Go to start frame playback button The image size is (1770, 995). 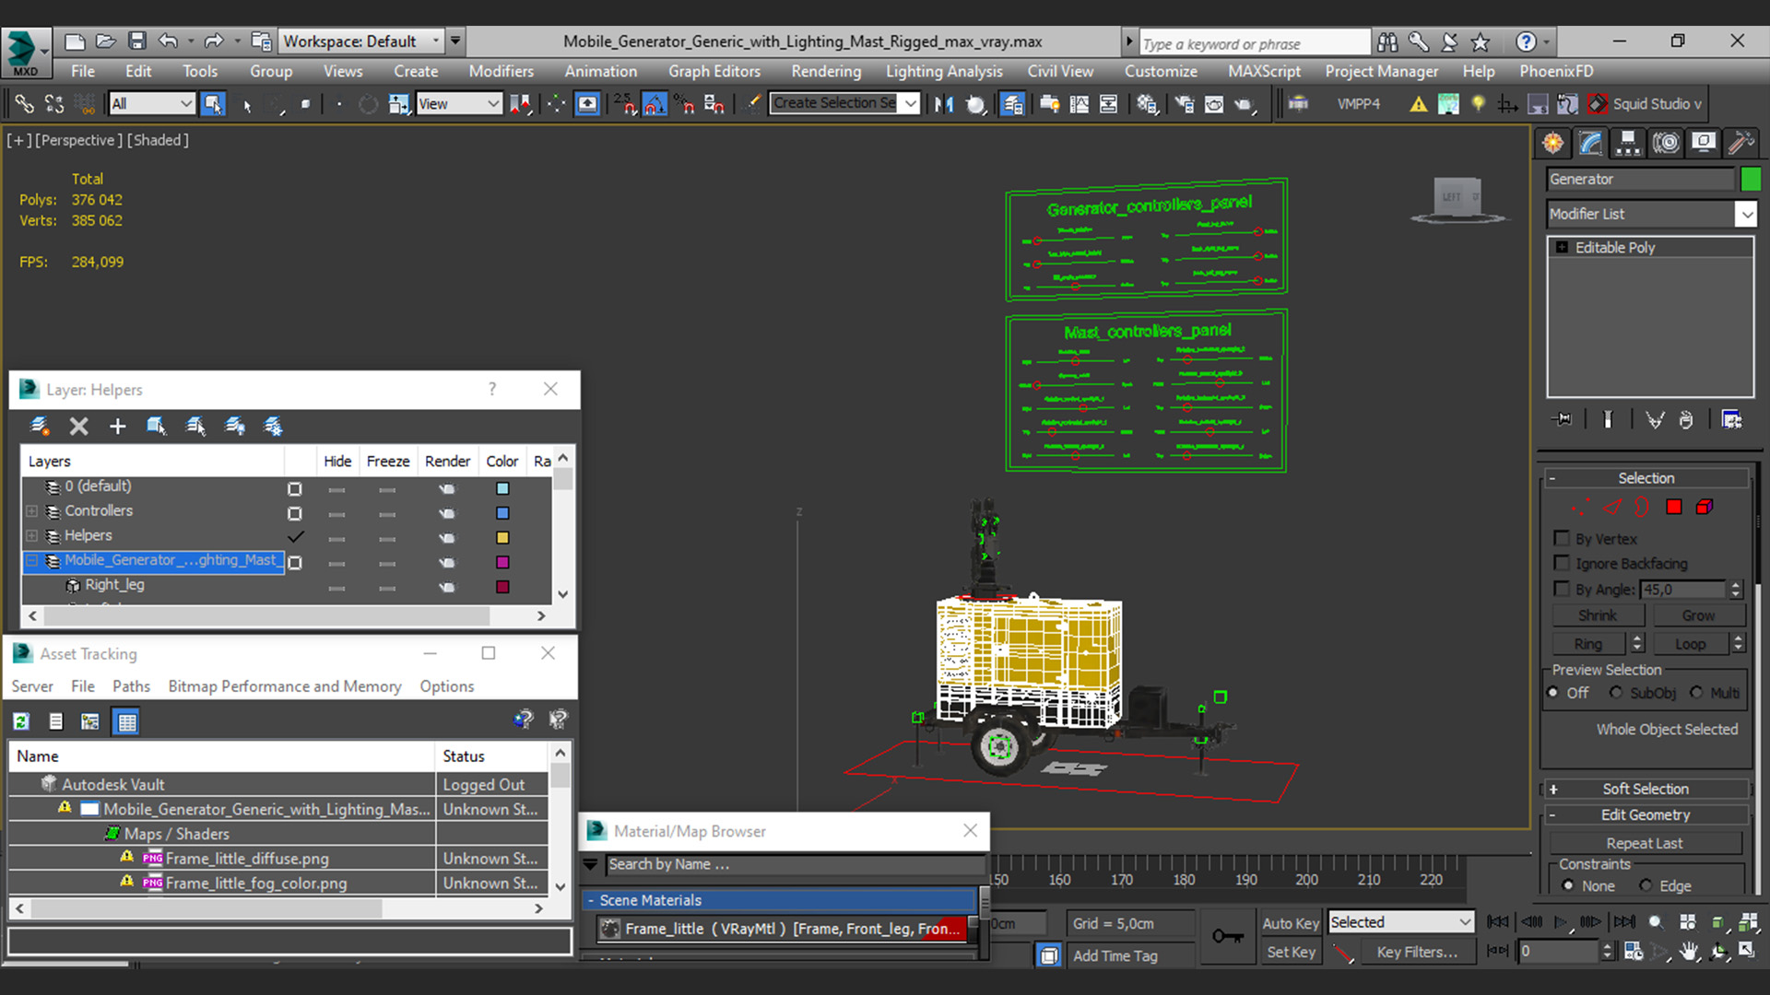[1498, 922]
